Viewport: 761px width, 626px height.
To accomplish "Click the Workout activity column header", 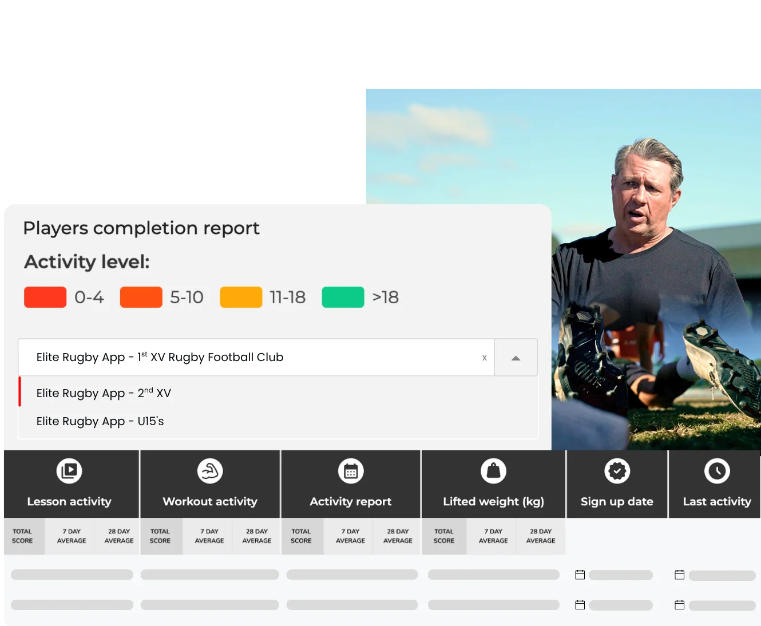I will pos(210,484).
